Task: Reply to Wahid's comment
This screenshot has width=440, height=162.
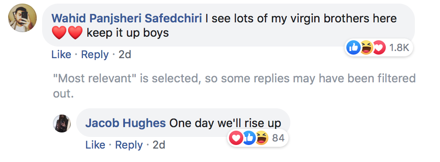Action: click(95, 55)
